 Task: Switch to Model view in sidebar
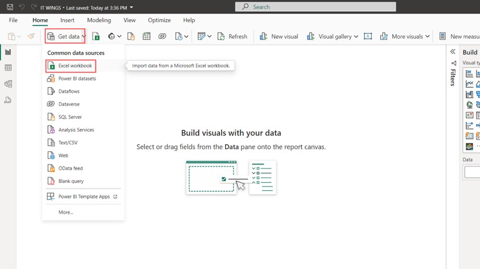click(x=8, y=84)
